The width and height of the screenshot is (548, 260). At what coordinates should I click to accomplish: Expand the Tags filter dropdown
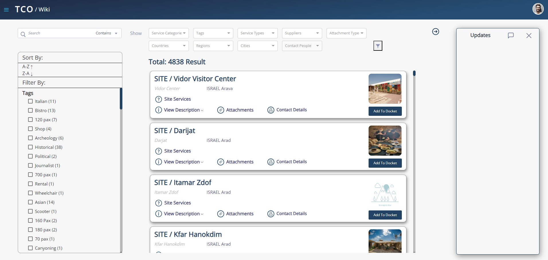(213, 33)
